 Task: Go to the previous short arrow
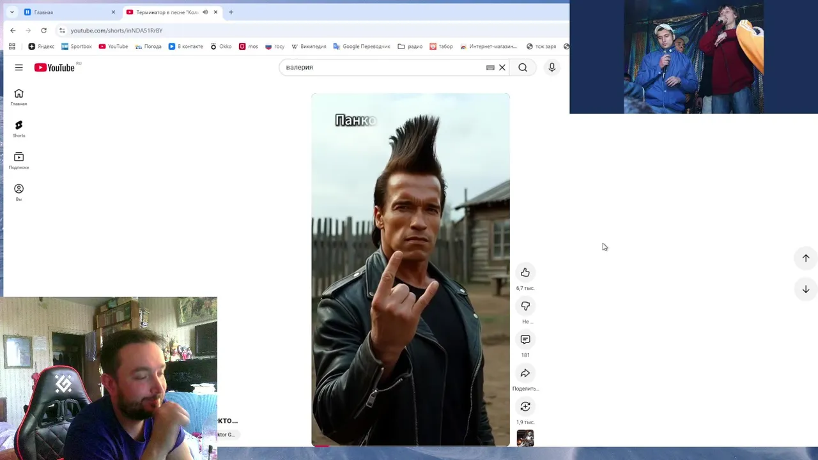(x=806, y=258)
